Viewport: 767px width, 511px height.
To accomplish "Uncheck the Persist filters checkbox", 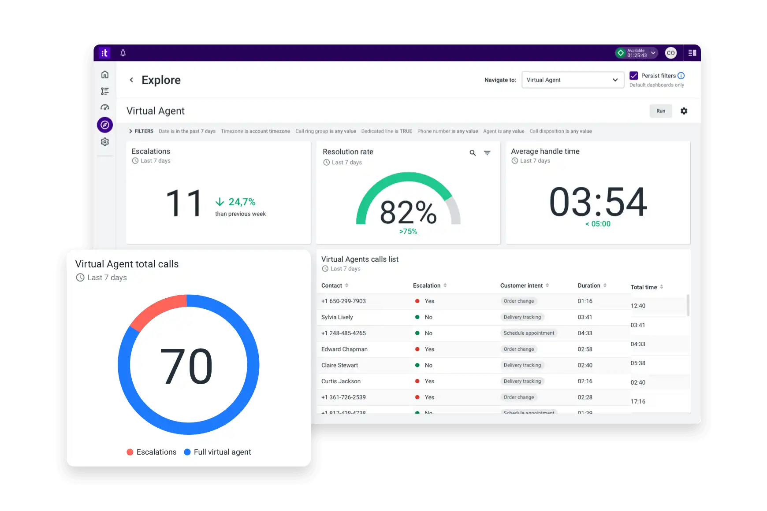I will click(x=634, y=75).
